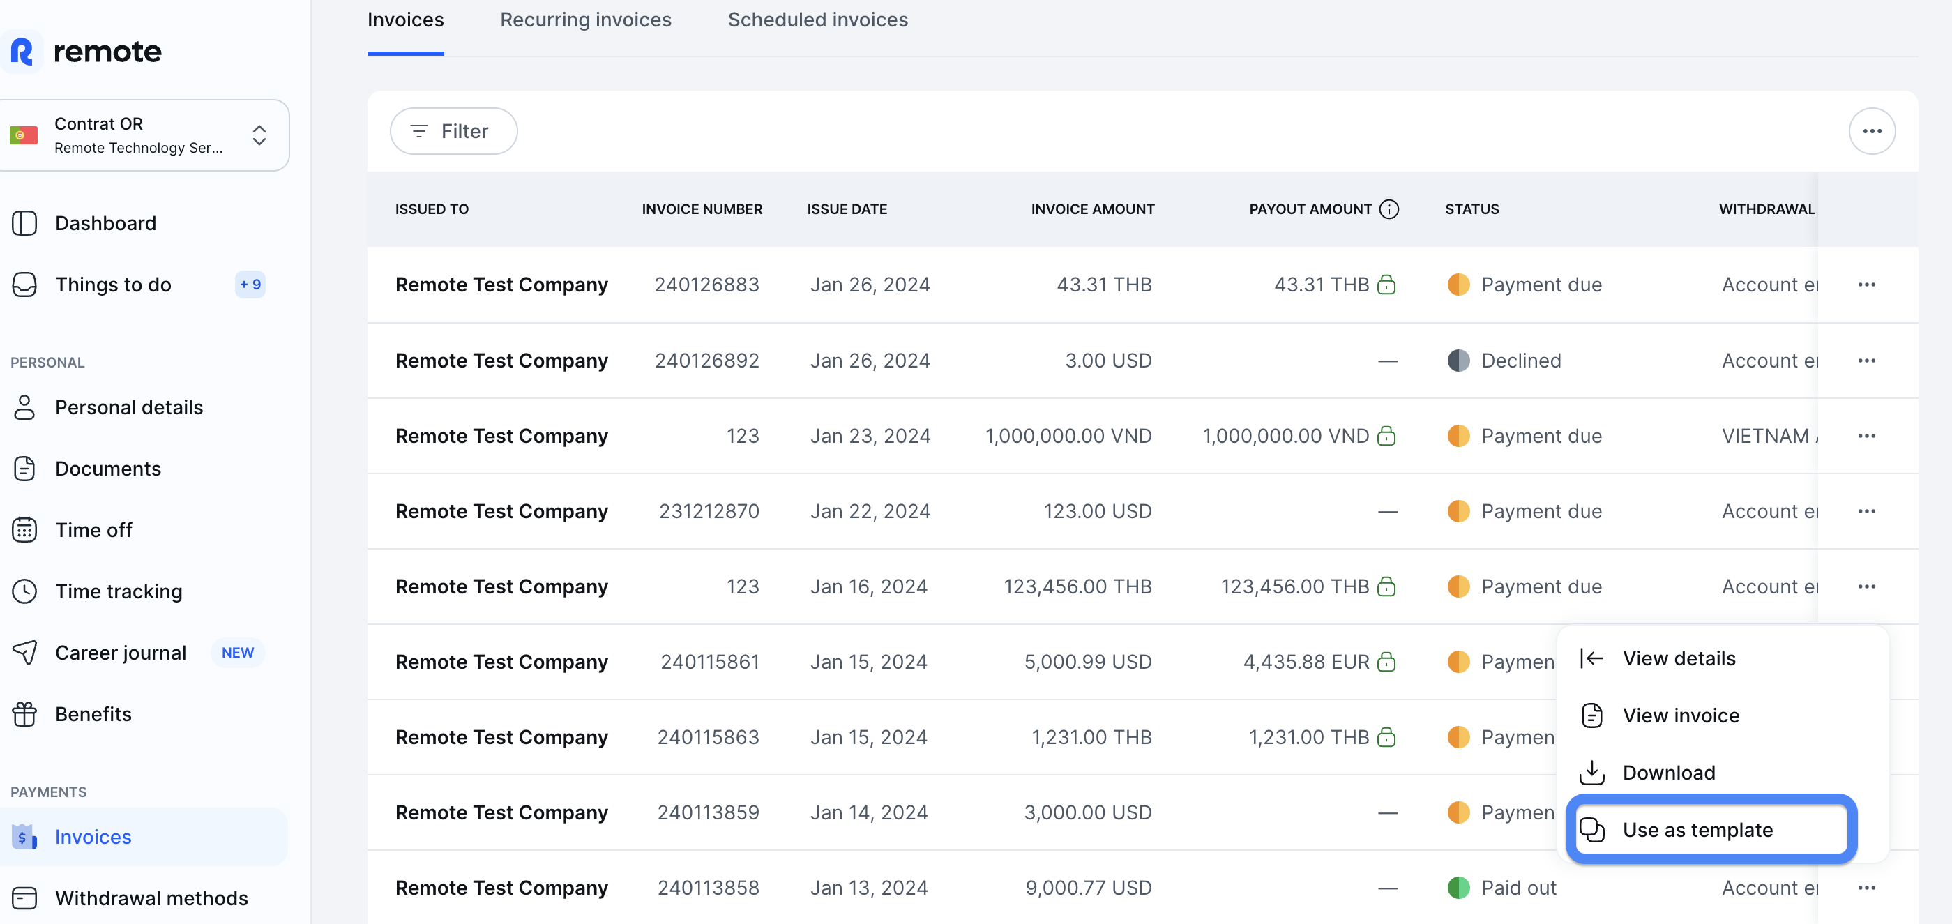
Task: Open Withdrawal methods card icon
Action: 24,898
